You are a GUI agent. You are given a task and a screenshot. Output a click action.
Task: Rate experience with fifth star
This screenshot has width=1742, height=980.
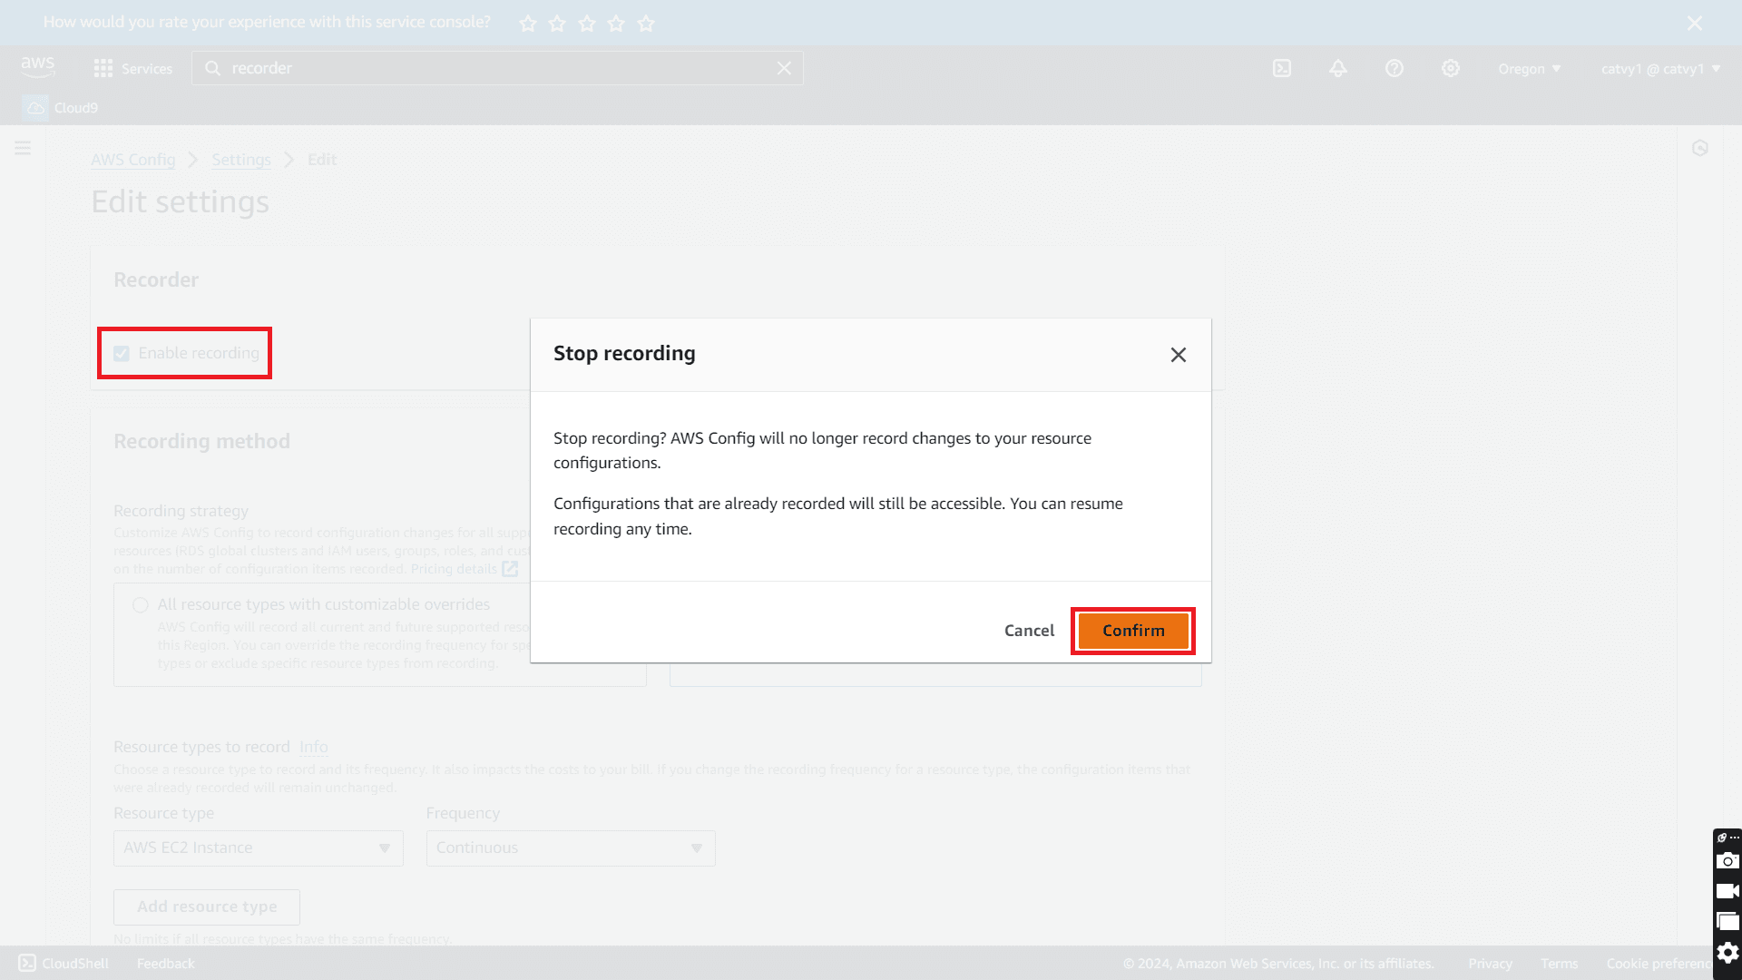click(646, 23)
